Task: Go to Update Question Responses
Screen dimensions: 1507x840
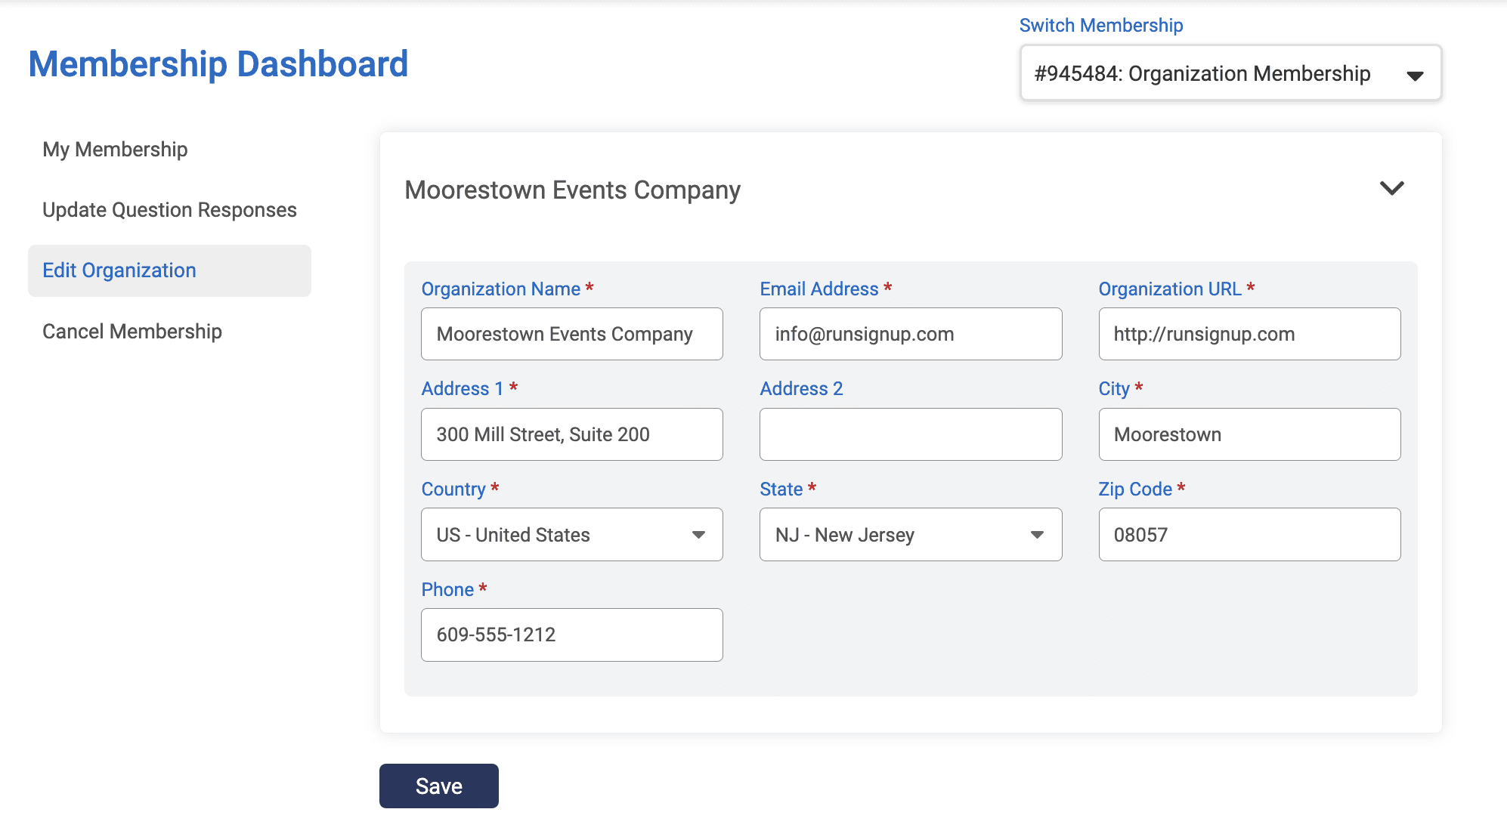Action: click(169, 210)
